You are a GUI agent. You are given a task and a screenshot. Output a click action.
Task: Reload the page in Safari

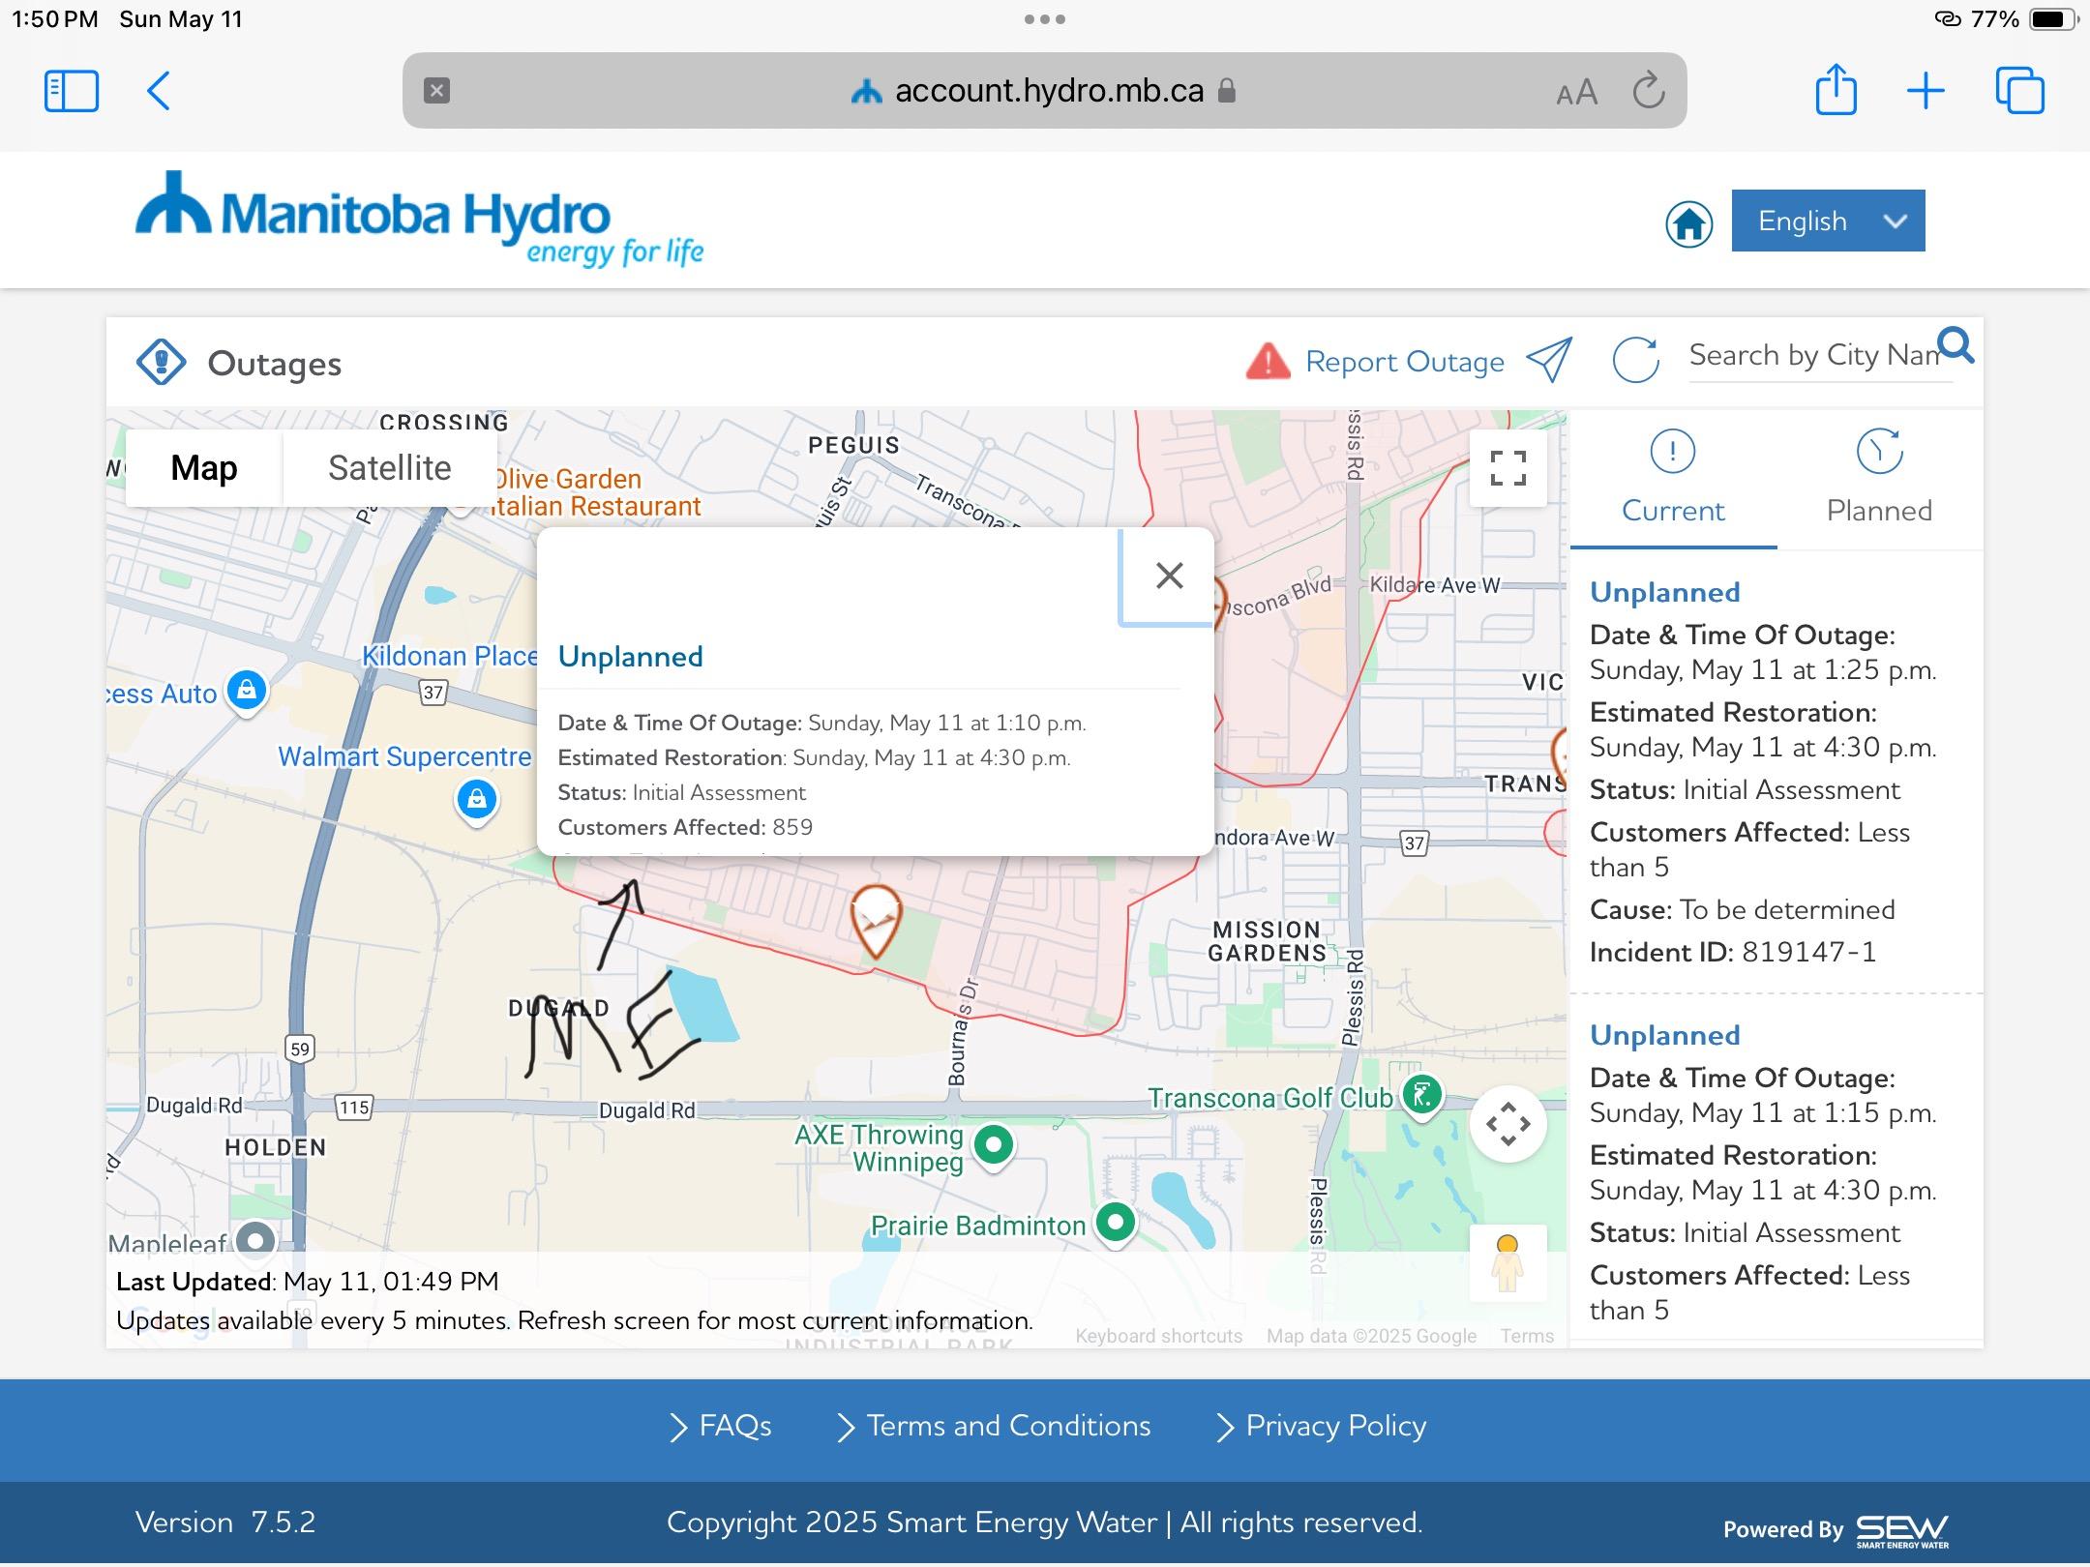point(1649,91)
